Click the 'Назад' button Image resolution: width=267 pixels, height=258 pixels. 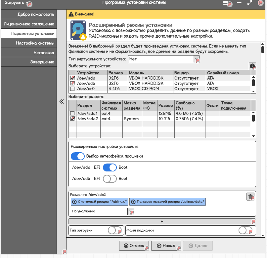pyautogui.click(x=166, y=245)
